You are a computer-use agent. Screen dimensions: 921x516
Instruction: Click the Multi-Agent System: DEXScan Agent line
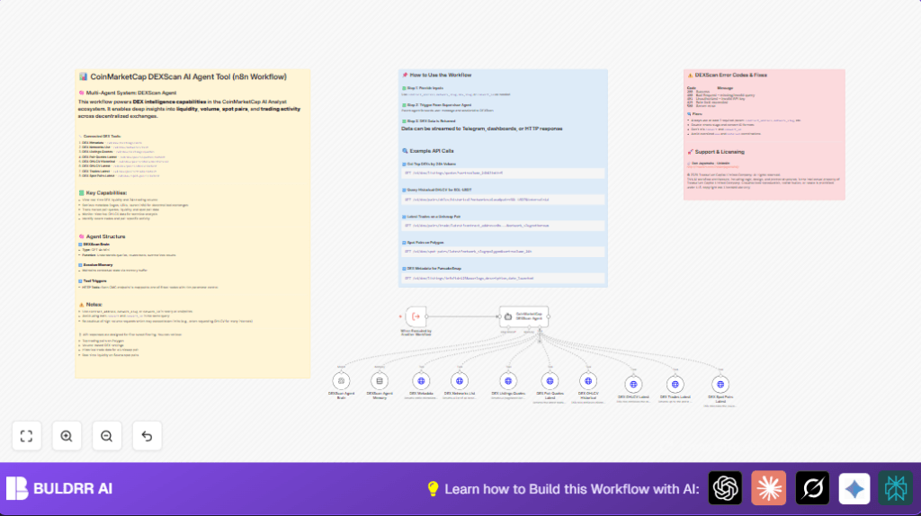tap(128, 93)
